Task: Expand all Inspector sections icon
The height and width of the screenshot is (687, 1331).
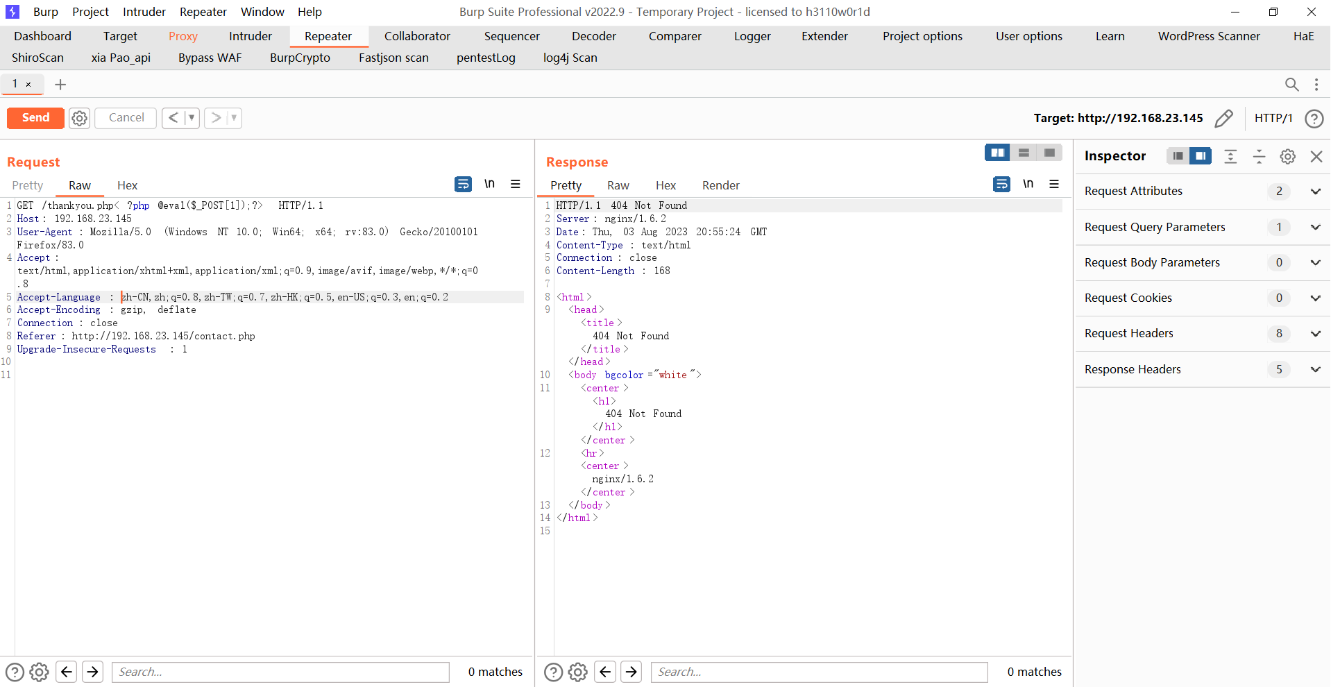Action: tap(1230, 156)
